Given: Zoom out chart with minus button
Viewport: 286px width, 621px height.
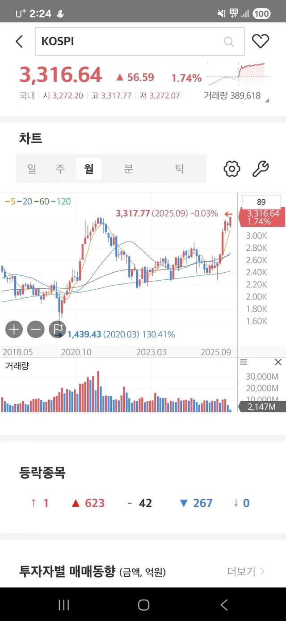Looking at the screenshot, I should coord(36,330).
